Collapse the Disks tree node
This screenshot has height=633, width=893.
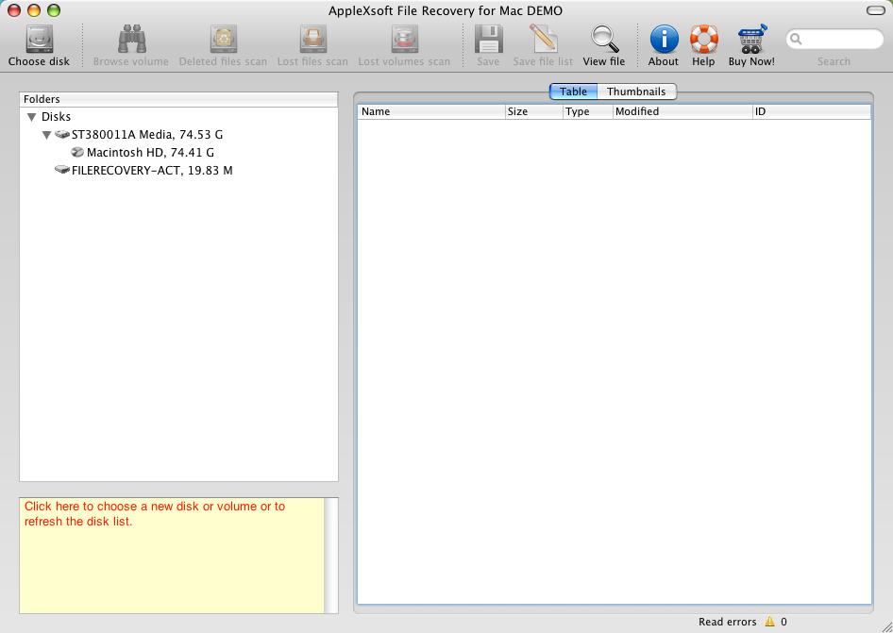click(32, 117)
